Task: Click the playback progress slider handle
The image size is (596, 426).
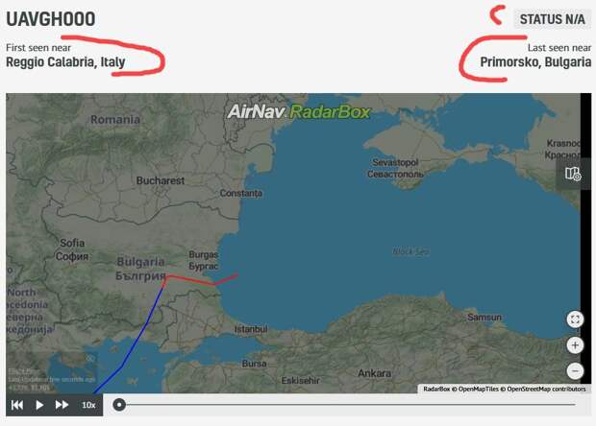Action: pyautogui.click(x=119, y=405)
